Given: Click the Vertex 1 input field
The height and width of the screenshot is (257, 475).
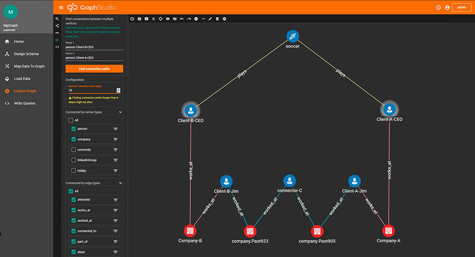Looking at the screenshot, I should point(94,47).
